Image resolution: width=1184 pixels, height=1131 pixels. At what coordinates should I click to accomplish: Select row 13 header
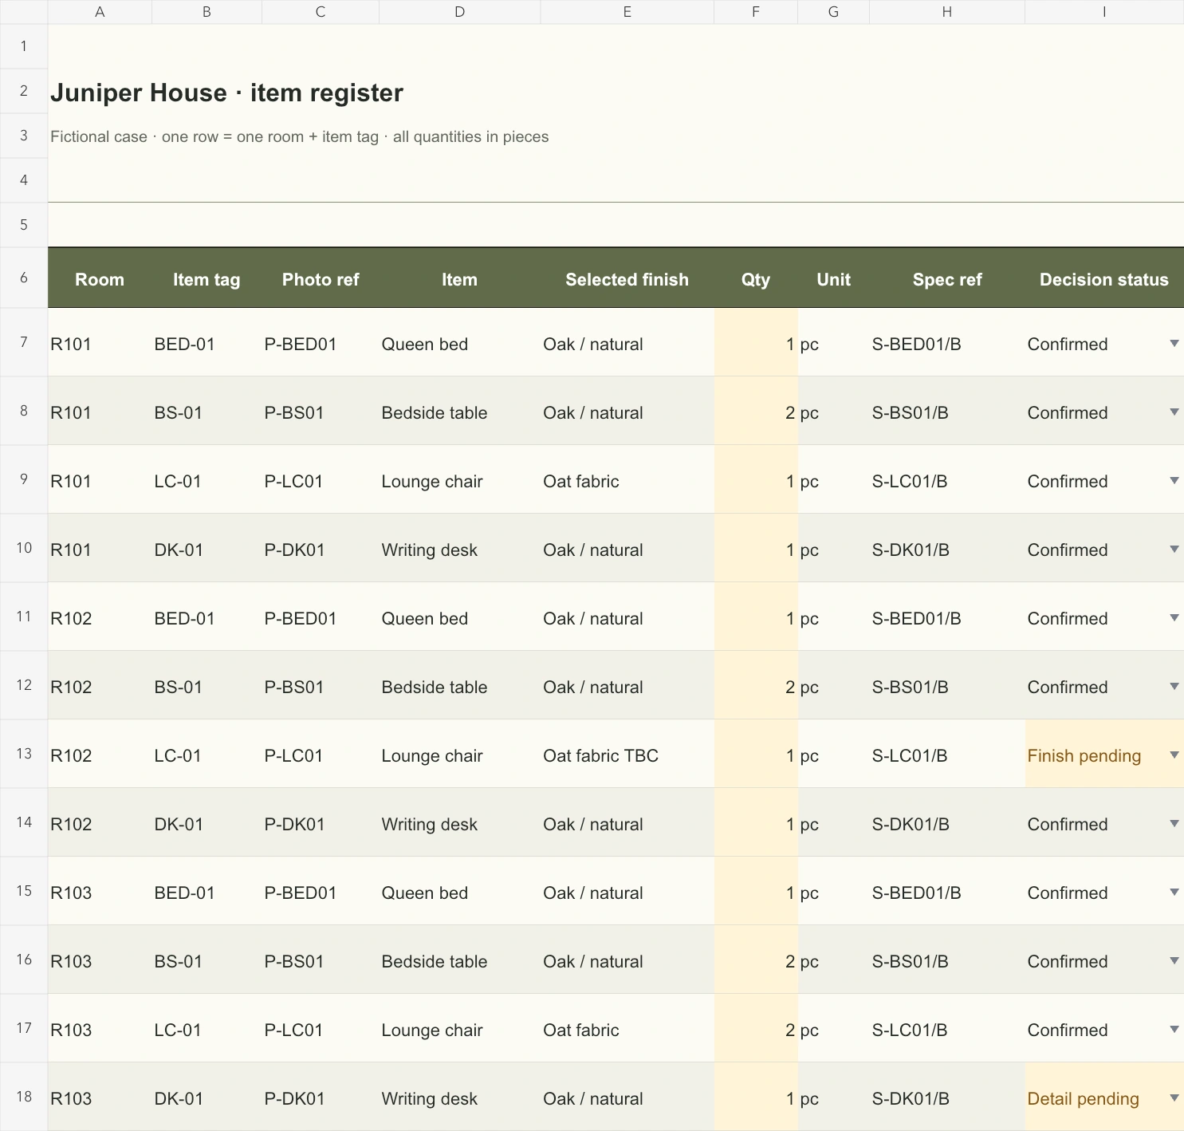[x=24, y=754]
